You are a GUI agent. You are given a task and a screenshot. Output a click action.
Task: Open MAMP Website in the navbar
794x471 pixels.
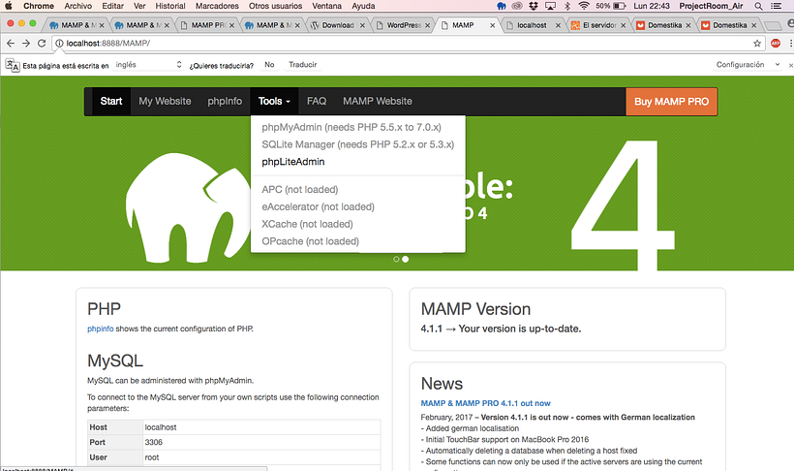(378, 102)
